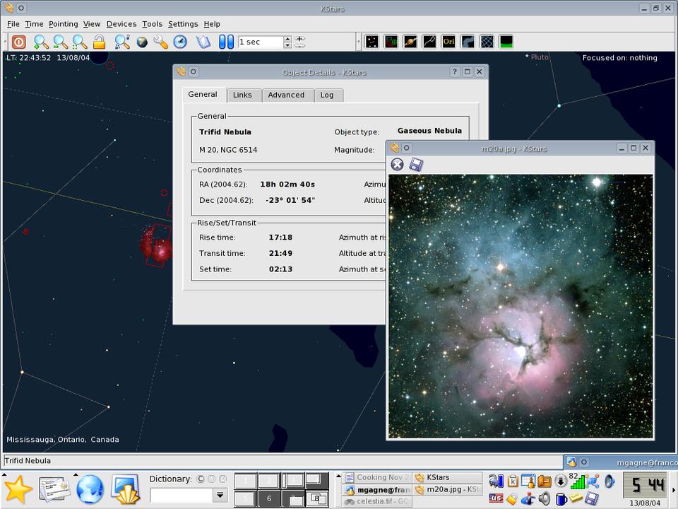Viewport: 678px width, 509px height.
Task: Click the KStars taskbar button
Action: 448,478
